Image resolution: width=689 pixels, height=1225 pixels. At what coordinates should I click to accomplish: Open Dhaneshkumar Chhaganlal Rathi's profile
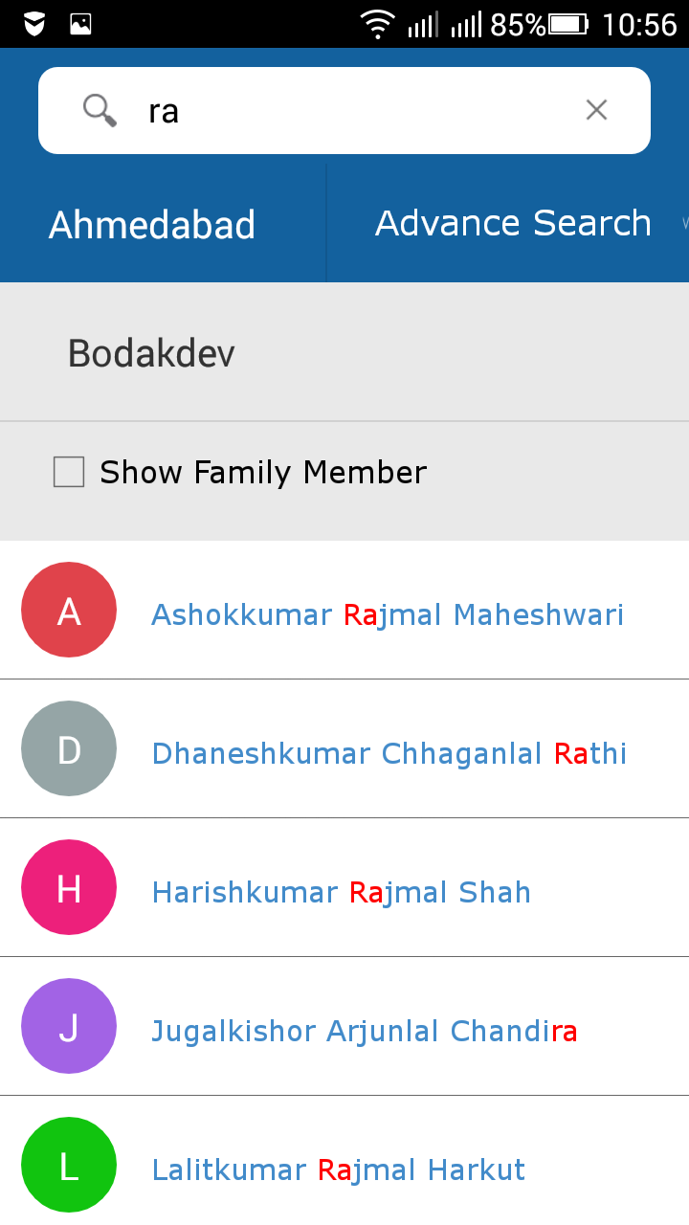(x=389, y=753)
